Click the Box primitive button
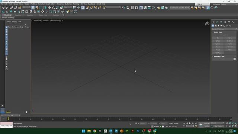Screen dimensions: 238x134 pos(218,38)
